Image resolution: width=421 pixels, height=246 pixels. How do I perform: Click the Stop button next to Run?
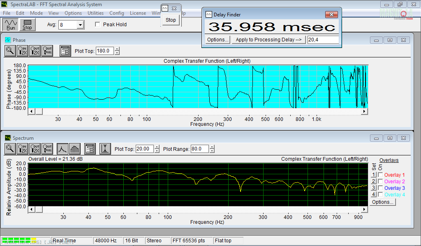point(27,25)
